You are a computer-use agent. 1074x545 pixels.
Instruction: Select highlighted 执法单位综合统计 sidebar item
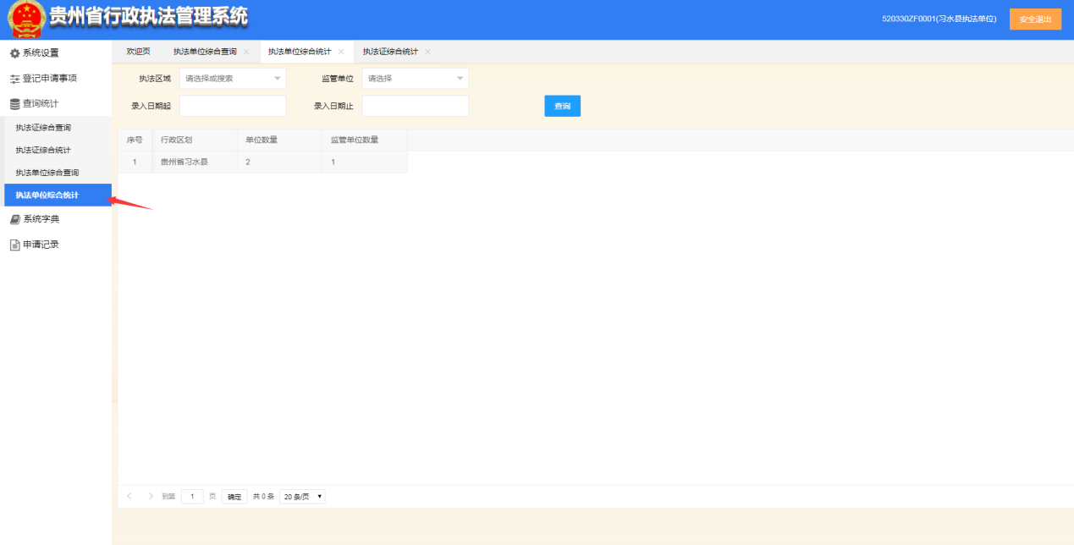pyautogui.click(x=58, y=195)
